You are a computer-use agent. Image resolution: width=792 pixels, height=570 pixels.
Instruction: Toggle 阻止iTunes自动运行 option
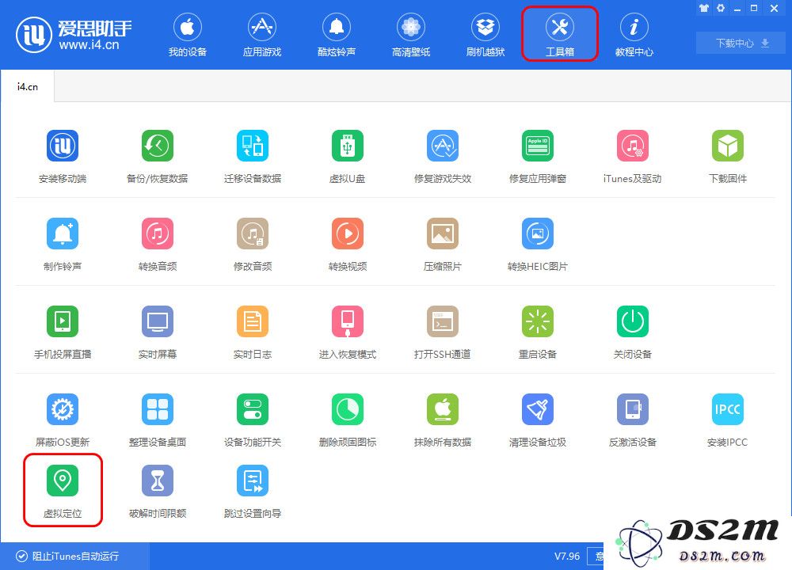tap(67, 556)
